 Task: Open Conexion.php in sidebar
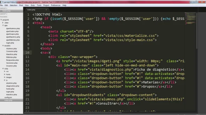tap(12, 51)
